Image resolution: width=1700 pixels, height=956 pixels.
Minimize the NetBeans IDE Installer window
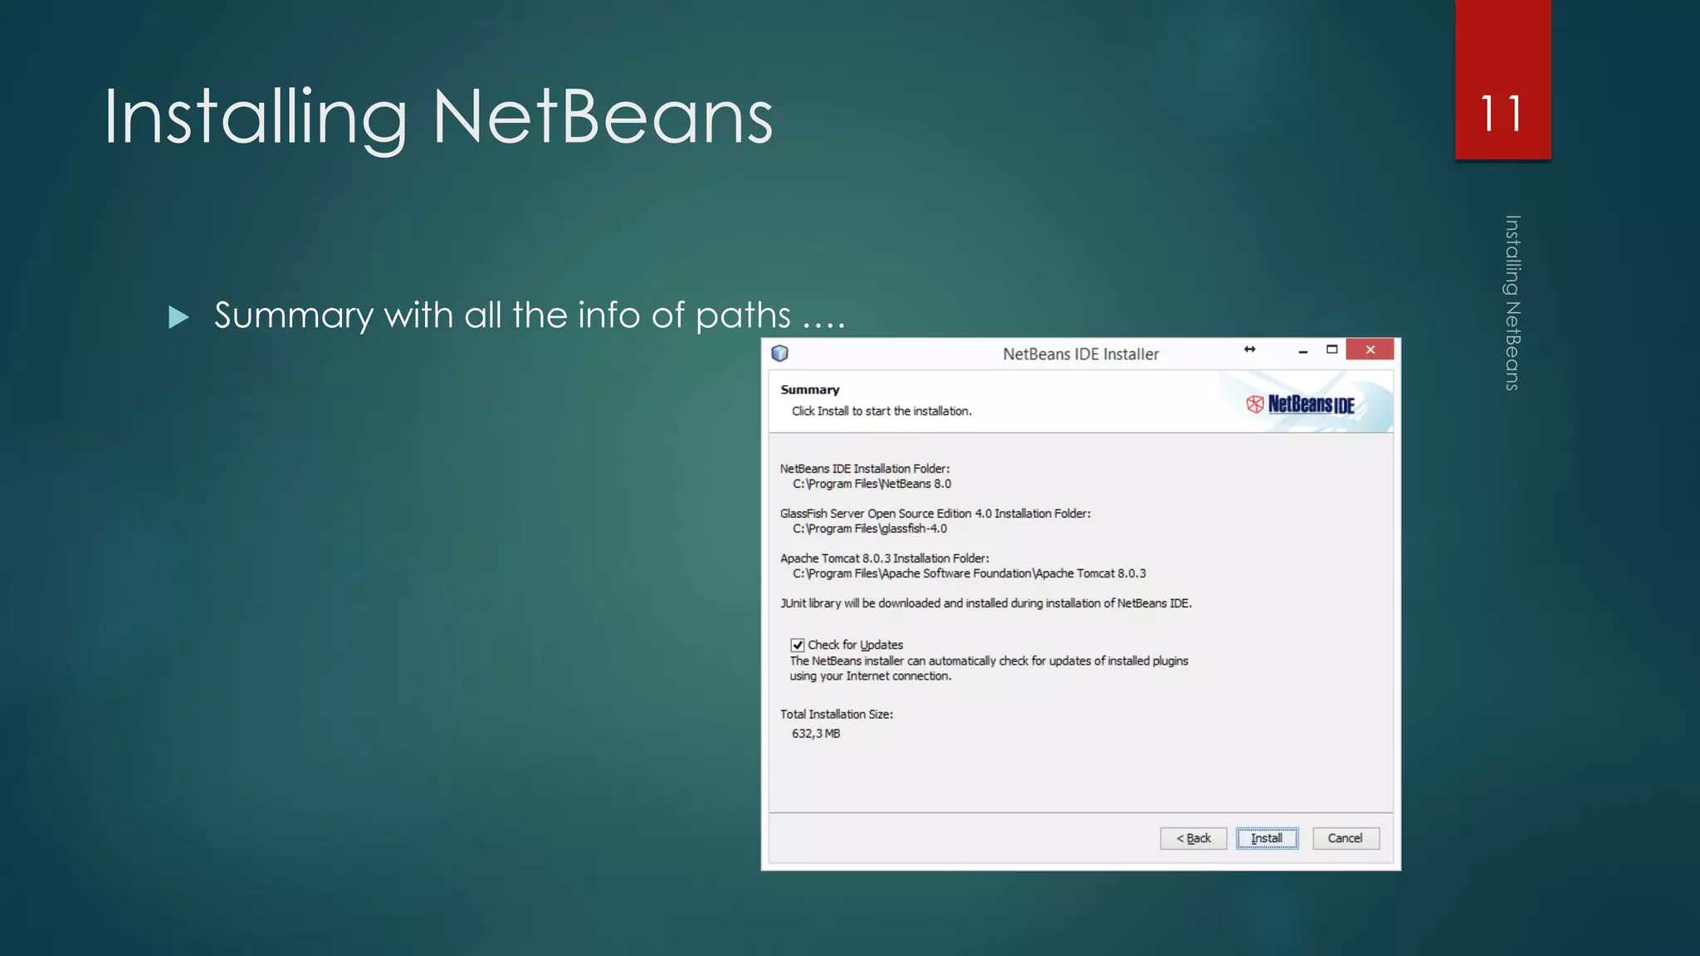[x=1302, y=351]
